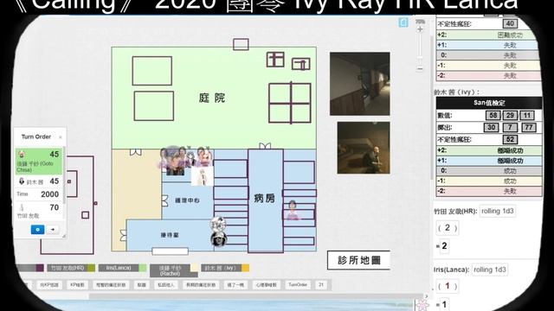This screenshot has width=554, height=311.
Task: Click the rolled 30 dice result
Action: coord(491,127)
